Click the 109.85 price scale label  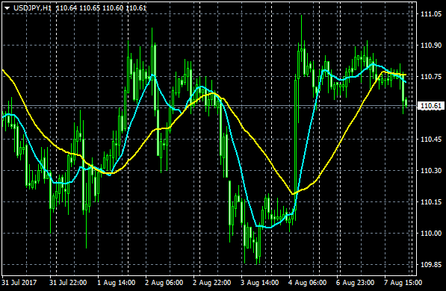[x=431, y=265]
